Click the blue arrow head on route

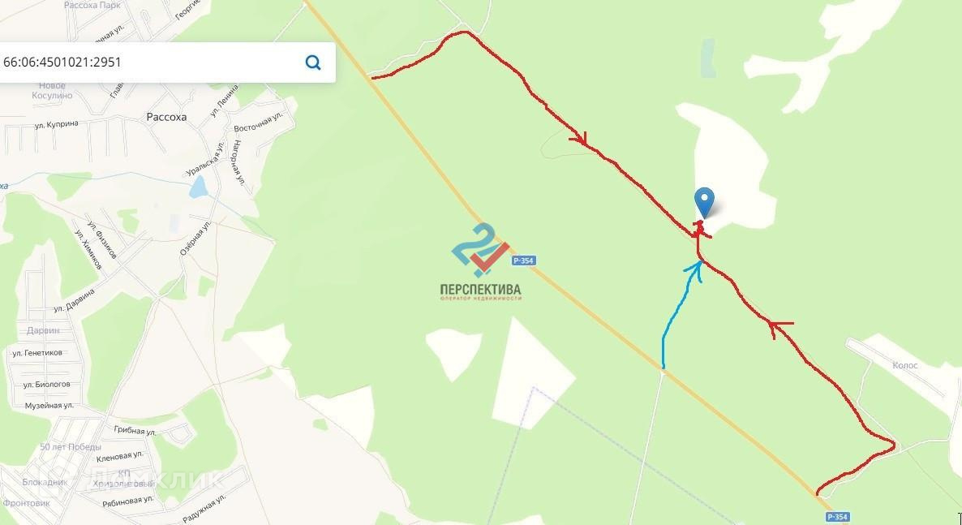click(695, 270)
